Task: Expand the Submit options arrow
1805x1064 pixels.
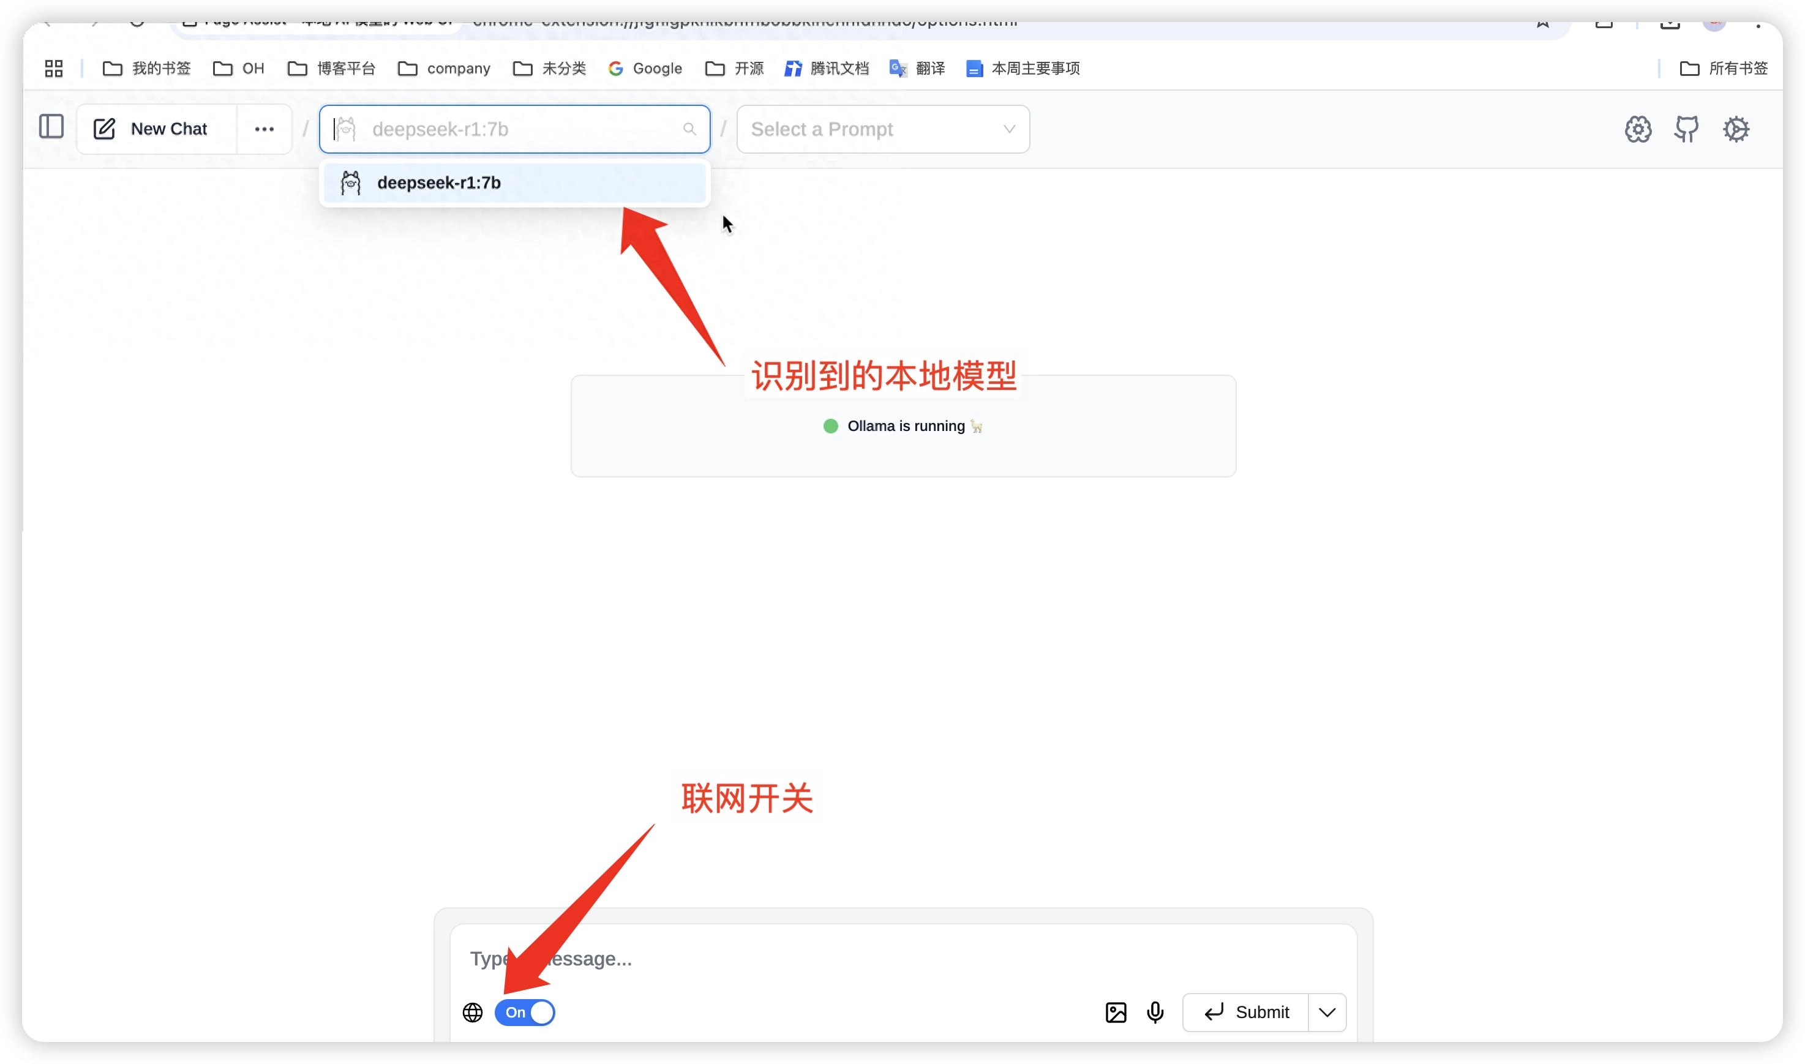Action: [x=1327, y=1013]
